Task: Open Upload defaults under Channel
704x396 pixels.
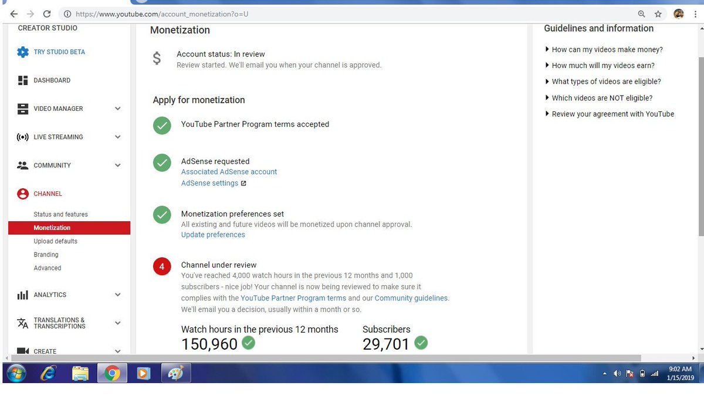Action: click(55, 241)
